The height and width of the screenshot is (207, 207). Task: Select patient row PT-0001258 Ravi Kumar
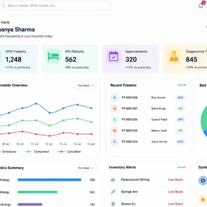(148, 98)
